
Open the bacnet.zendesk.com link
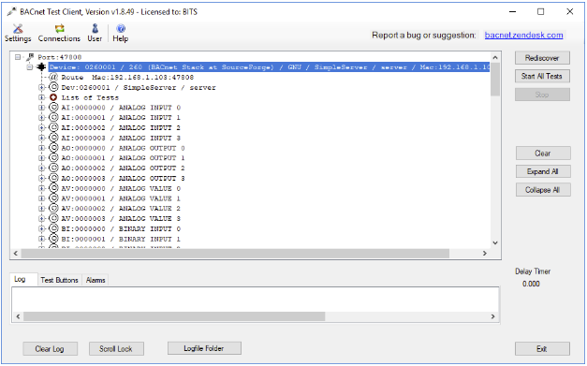click(x=523, y=35)
